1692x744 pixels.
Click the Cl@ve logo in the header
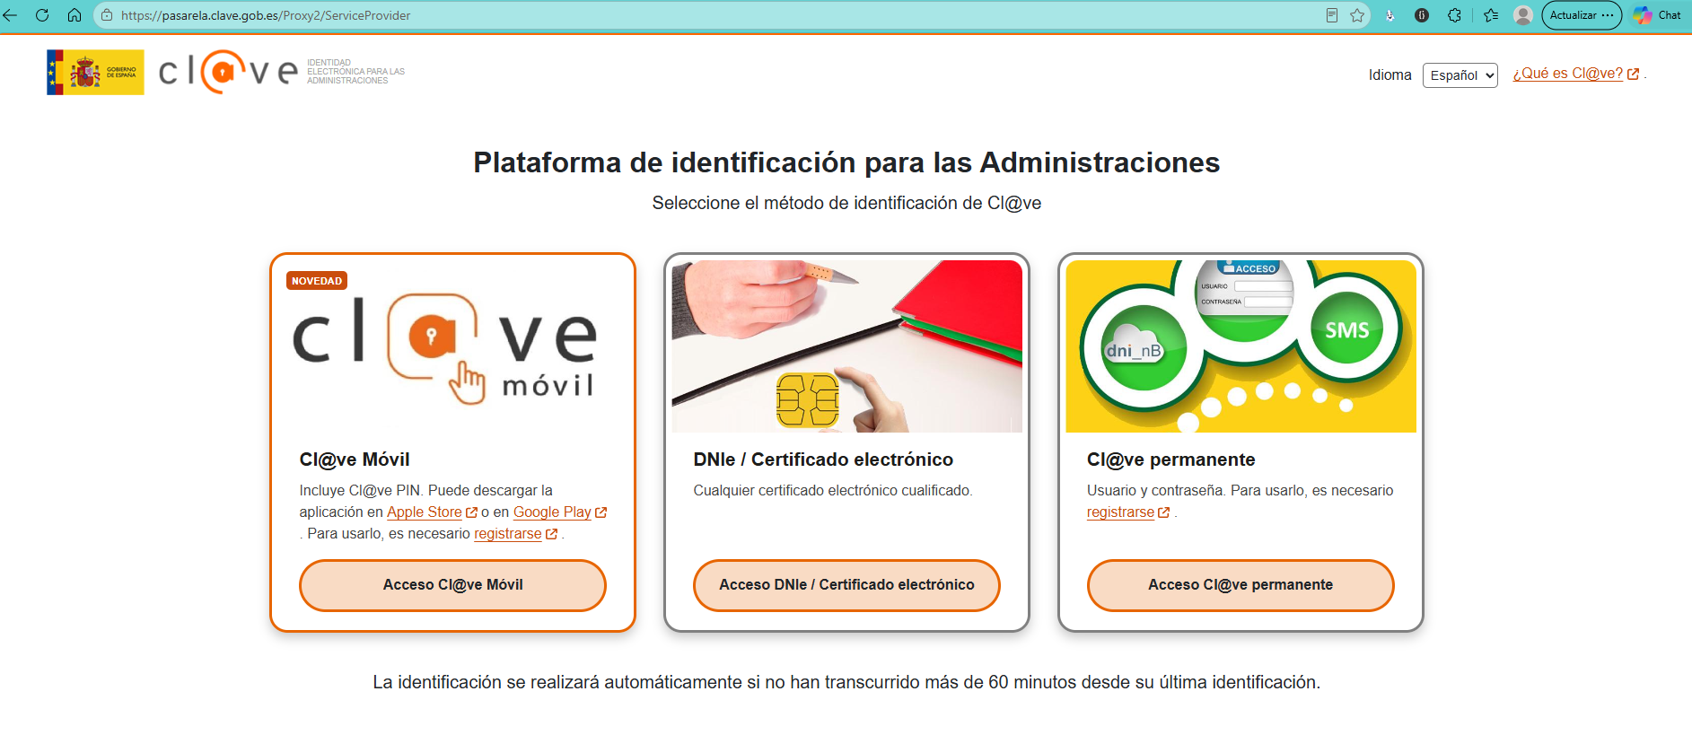(x=228, y=72)
